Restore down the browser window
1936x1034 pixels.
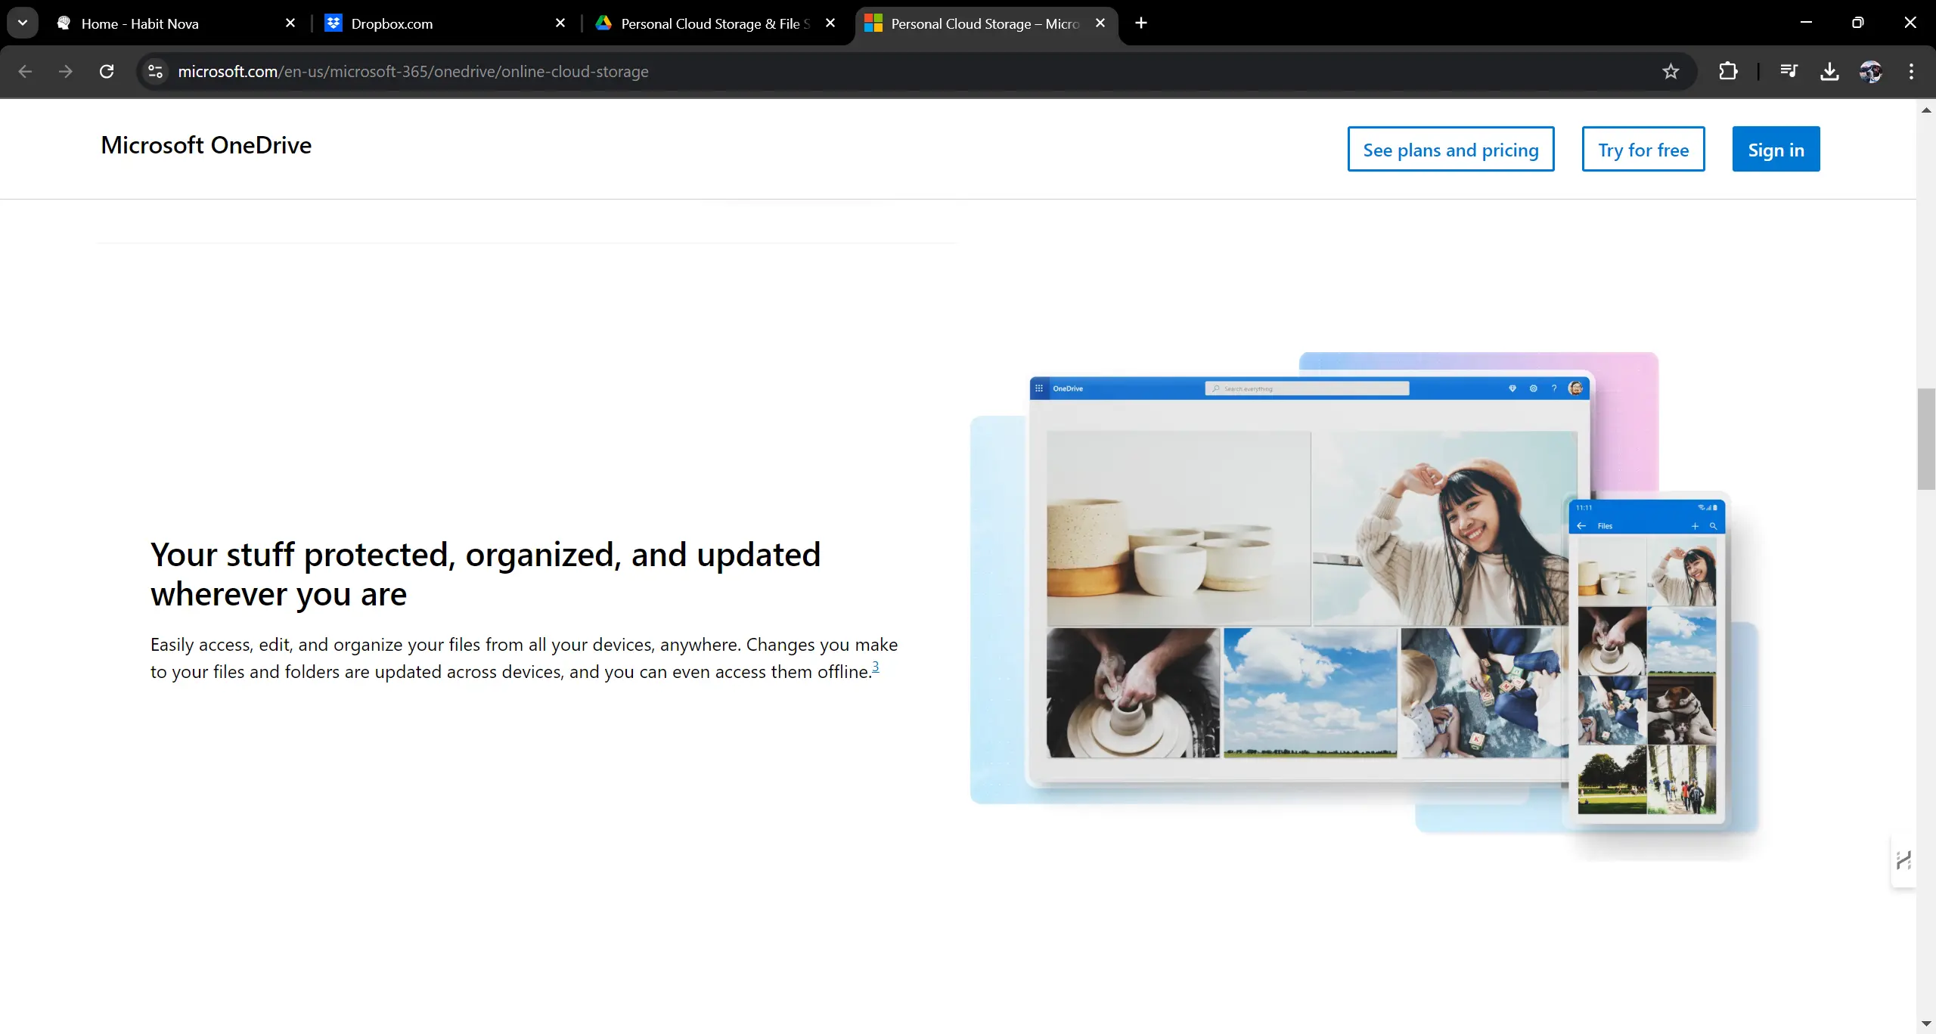pyautogui.click(x=1857, y=23)
